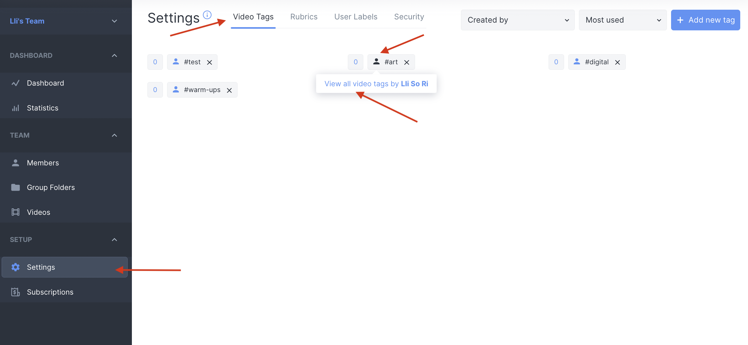The width and height of the screenshot is (748, 345).
Task: Switch to the Rubrics tab
Action: [304, 17]
